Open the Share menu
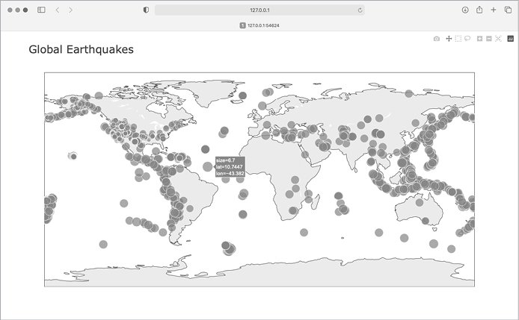Screen dimensions: 519x320 [x=479, y=10]
